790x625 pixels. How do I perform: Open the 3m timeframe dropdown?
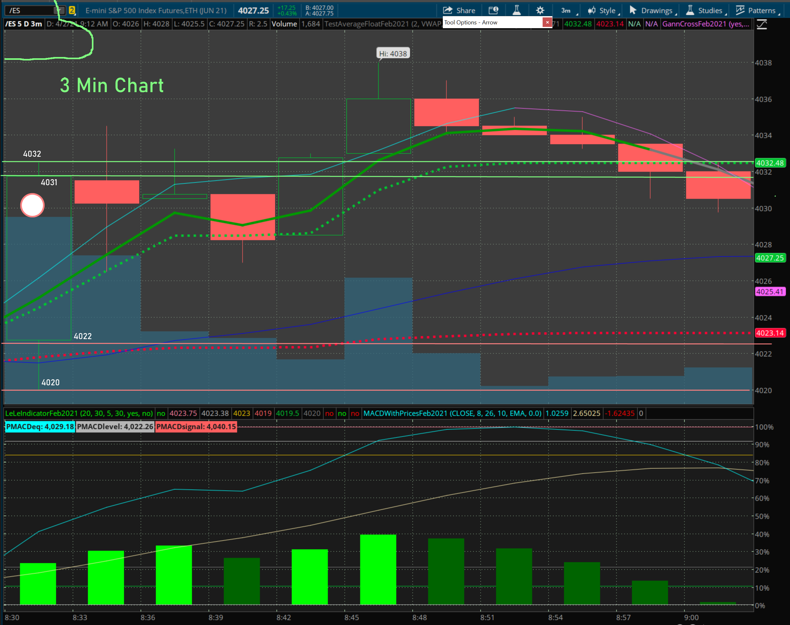[569, 11]
